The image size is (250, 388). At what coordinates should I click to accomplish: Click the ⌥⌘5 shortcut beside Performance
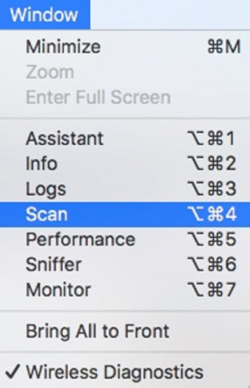[211, 239]
